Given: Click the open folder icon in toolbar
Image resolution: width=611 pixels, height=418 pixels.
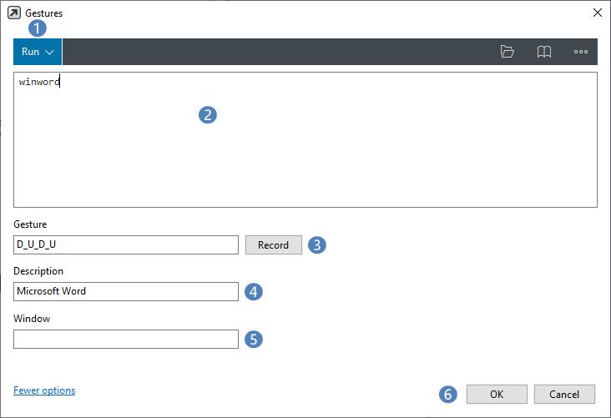Looking at the screenshot, I should point(507,52).
